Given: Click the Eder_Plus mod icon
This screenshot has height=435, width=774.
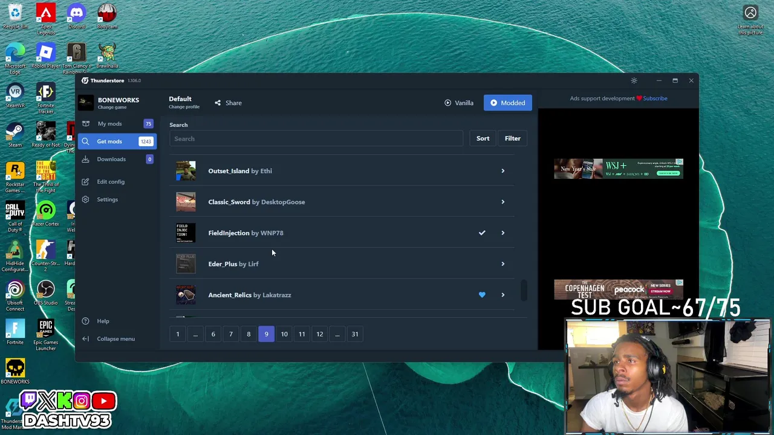Looking at the screenshot, I should 186,264.
